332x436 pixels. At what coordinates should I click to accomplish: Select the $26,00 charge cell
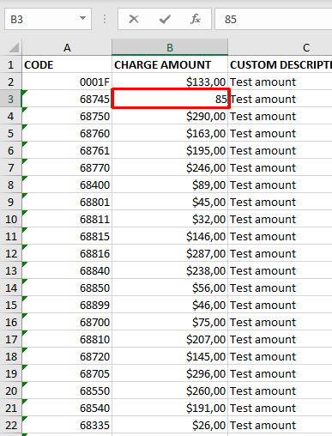(170, 425)
